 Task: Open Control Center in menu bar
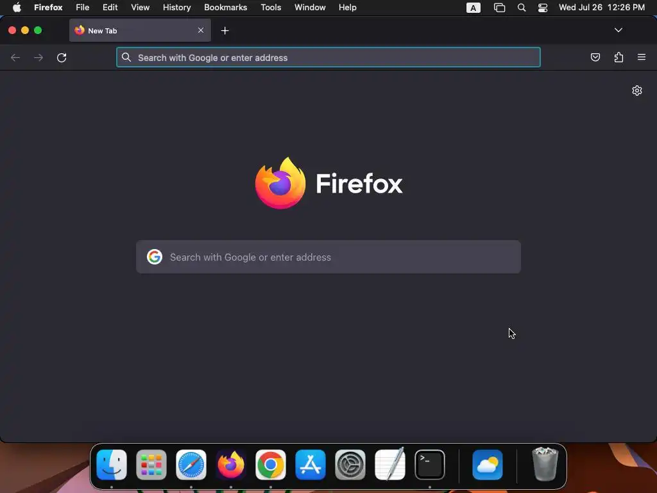(x=543, y=8)
